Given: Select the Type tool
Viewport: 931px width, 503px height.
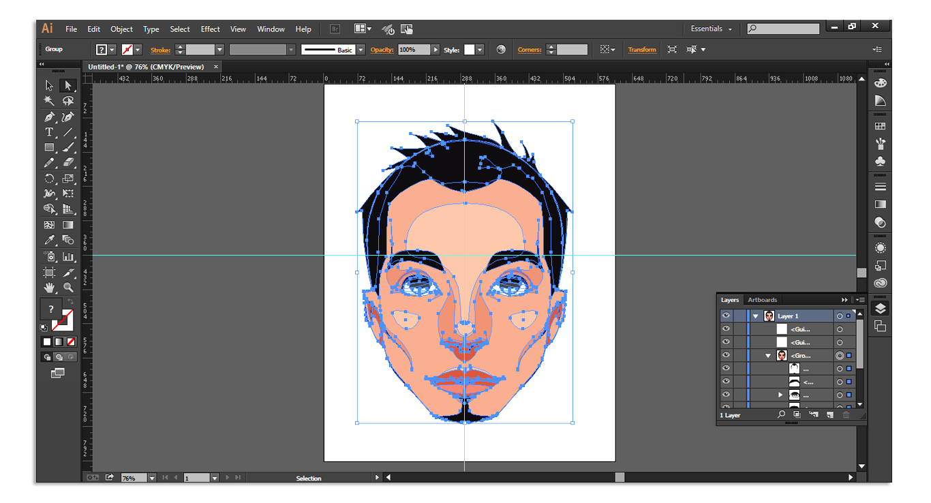Looking at the screenshot, I should [x=49, y=132].
